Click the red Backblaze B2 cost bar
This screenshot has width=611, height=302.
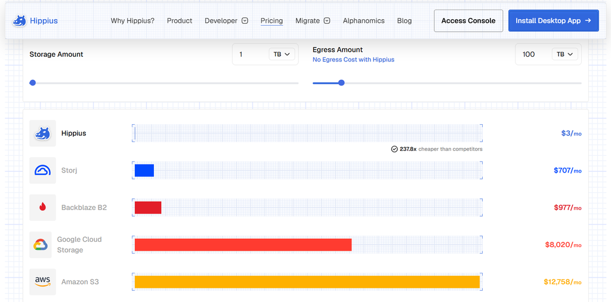[x=148, y=208]
